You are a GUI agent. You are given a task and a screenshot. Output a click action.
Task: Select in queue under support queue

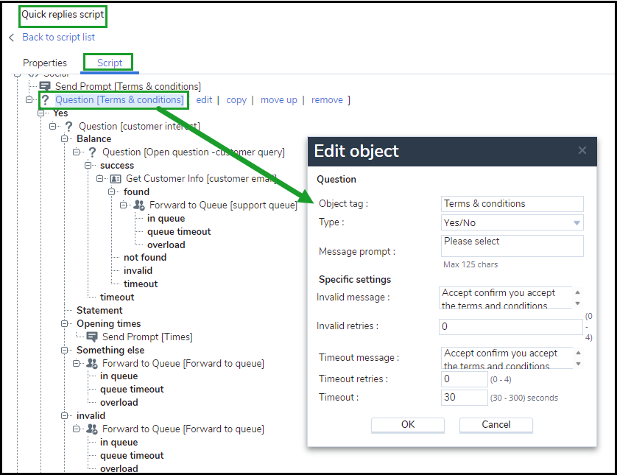click(x=166, y=219)
